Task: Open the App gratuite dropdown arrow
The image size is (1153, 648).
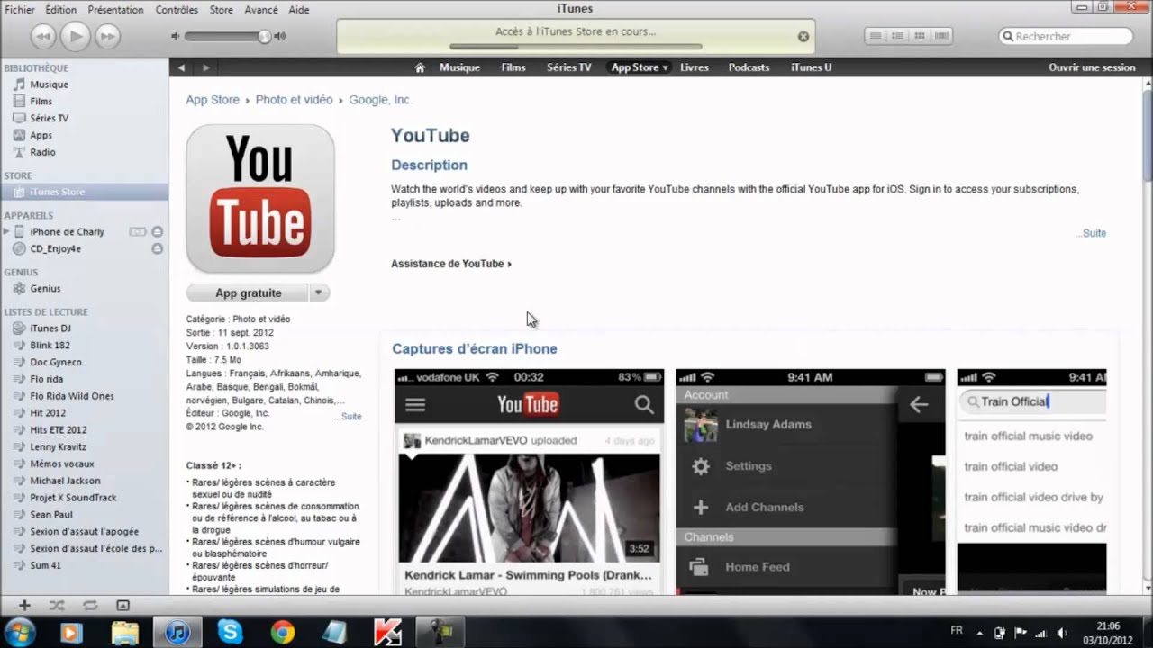Action: pos(320,293)
